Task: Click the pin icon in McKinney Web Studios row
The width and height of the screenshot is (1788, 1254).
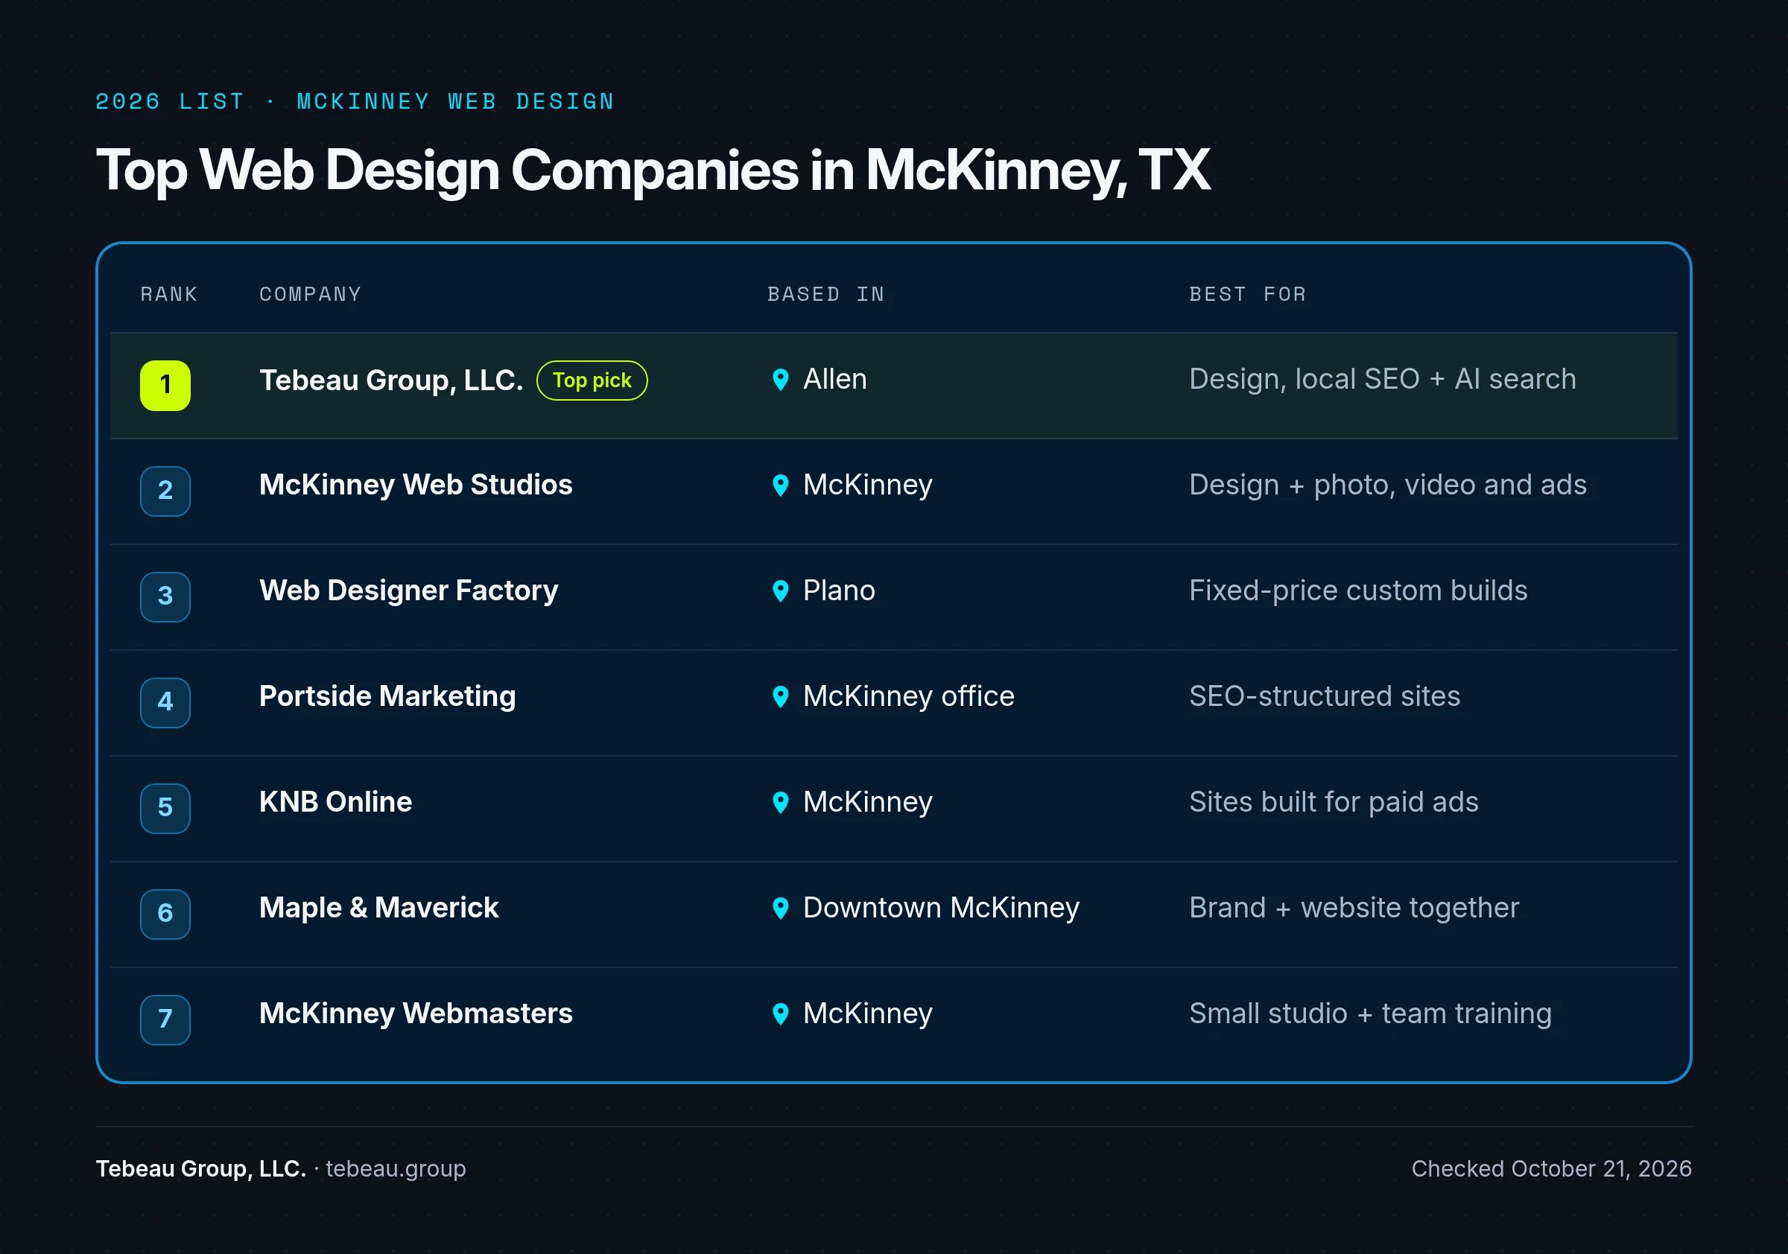Action: [x=780, y=486]
